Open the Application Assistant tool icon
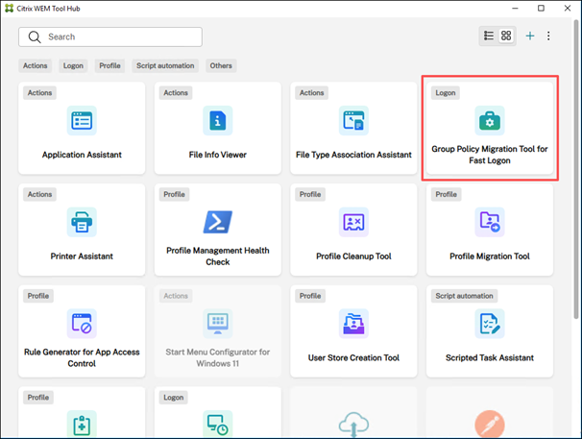This screenshot has height=439, width=582. (x=82, y=121)
